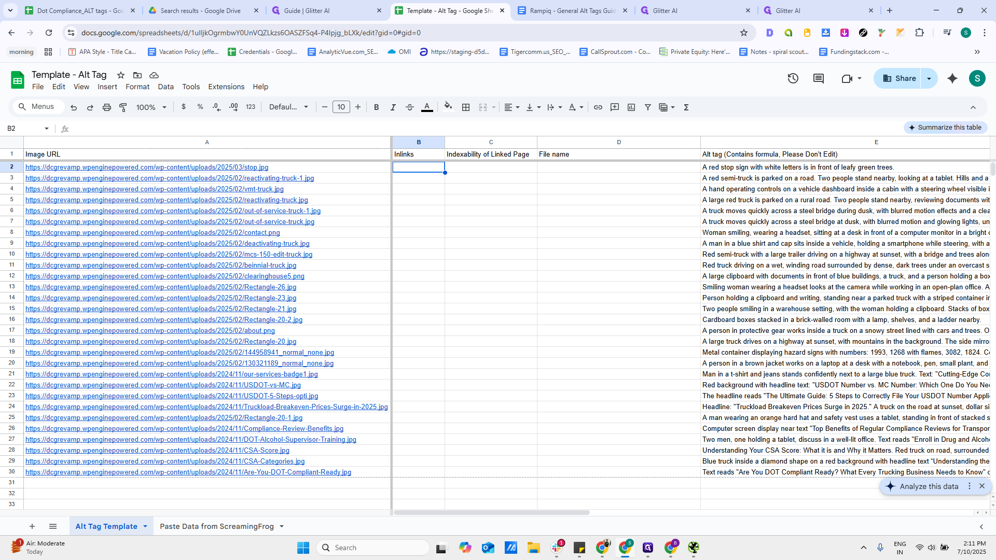Open the default font dropdown

point(288,107)
